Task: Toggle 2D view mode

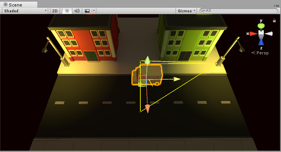Action: 55,11
